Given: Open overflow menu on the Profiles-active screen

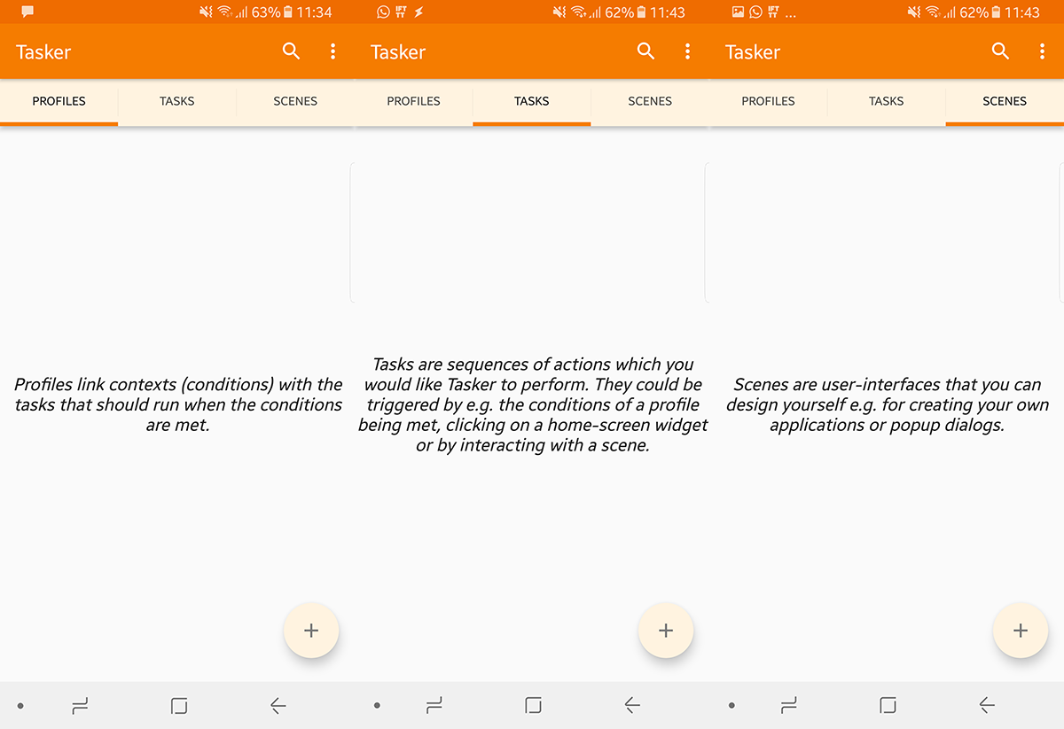Looking at the screenshot, I should tap(332, 51).
